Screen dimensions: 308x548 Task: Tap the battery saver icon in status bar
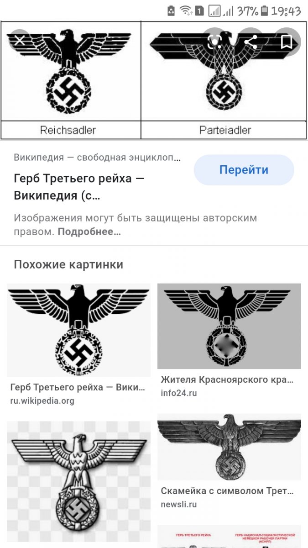coord(171,11)
